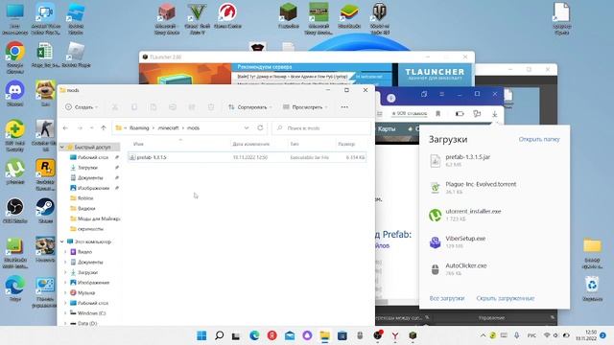
Task: Click the Delete trash icon in Explorer toolbar
Action: click(x=211, y=107)
